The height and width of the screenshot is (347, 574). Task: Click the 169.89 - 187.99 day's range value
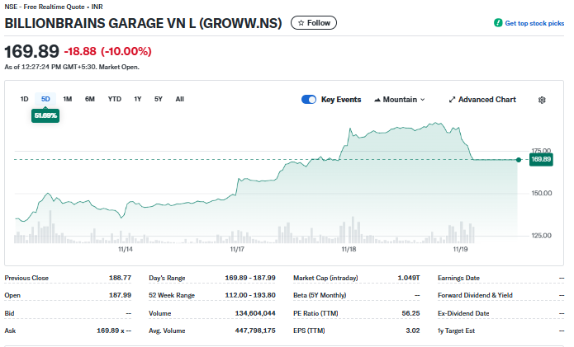[250, 278]
